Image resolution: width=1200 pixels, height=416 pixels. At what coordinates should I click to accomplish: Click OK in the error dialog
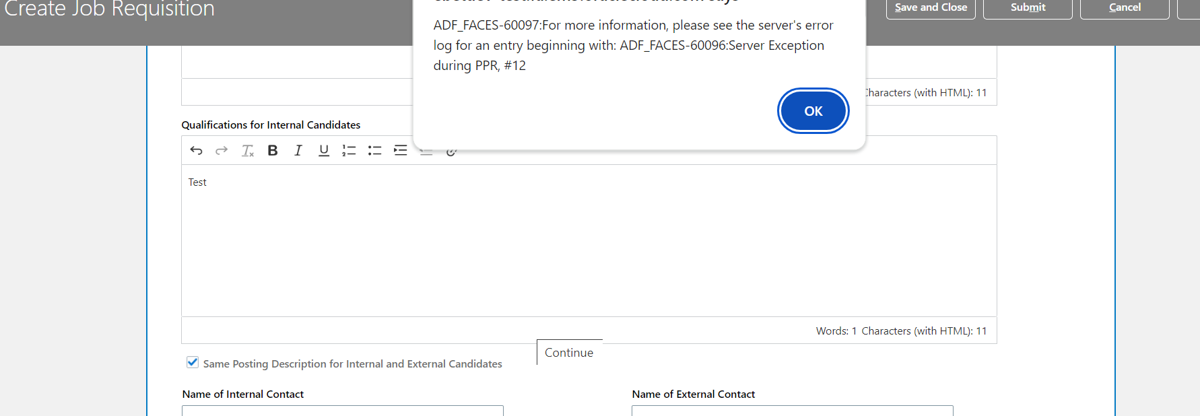pyautogui.click(x=813, y=111)
